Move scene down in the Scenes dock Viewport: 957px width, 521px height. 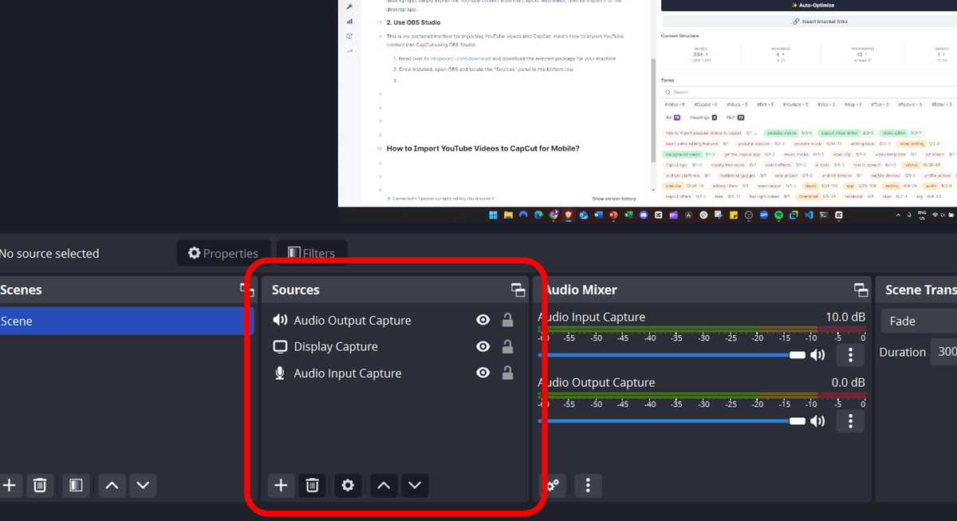tap(143, 484)
